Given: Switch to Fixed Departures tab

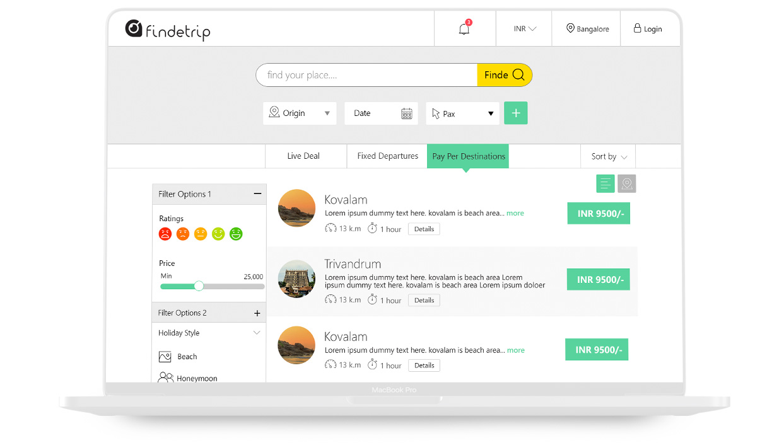Looking at the screenshot, I should (x=387, y=156).
